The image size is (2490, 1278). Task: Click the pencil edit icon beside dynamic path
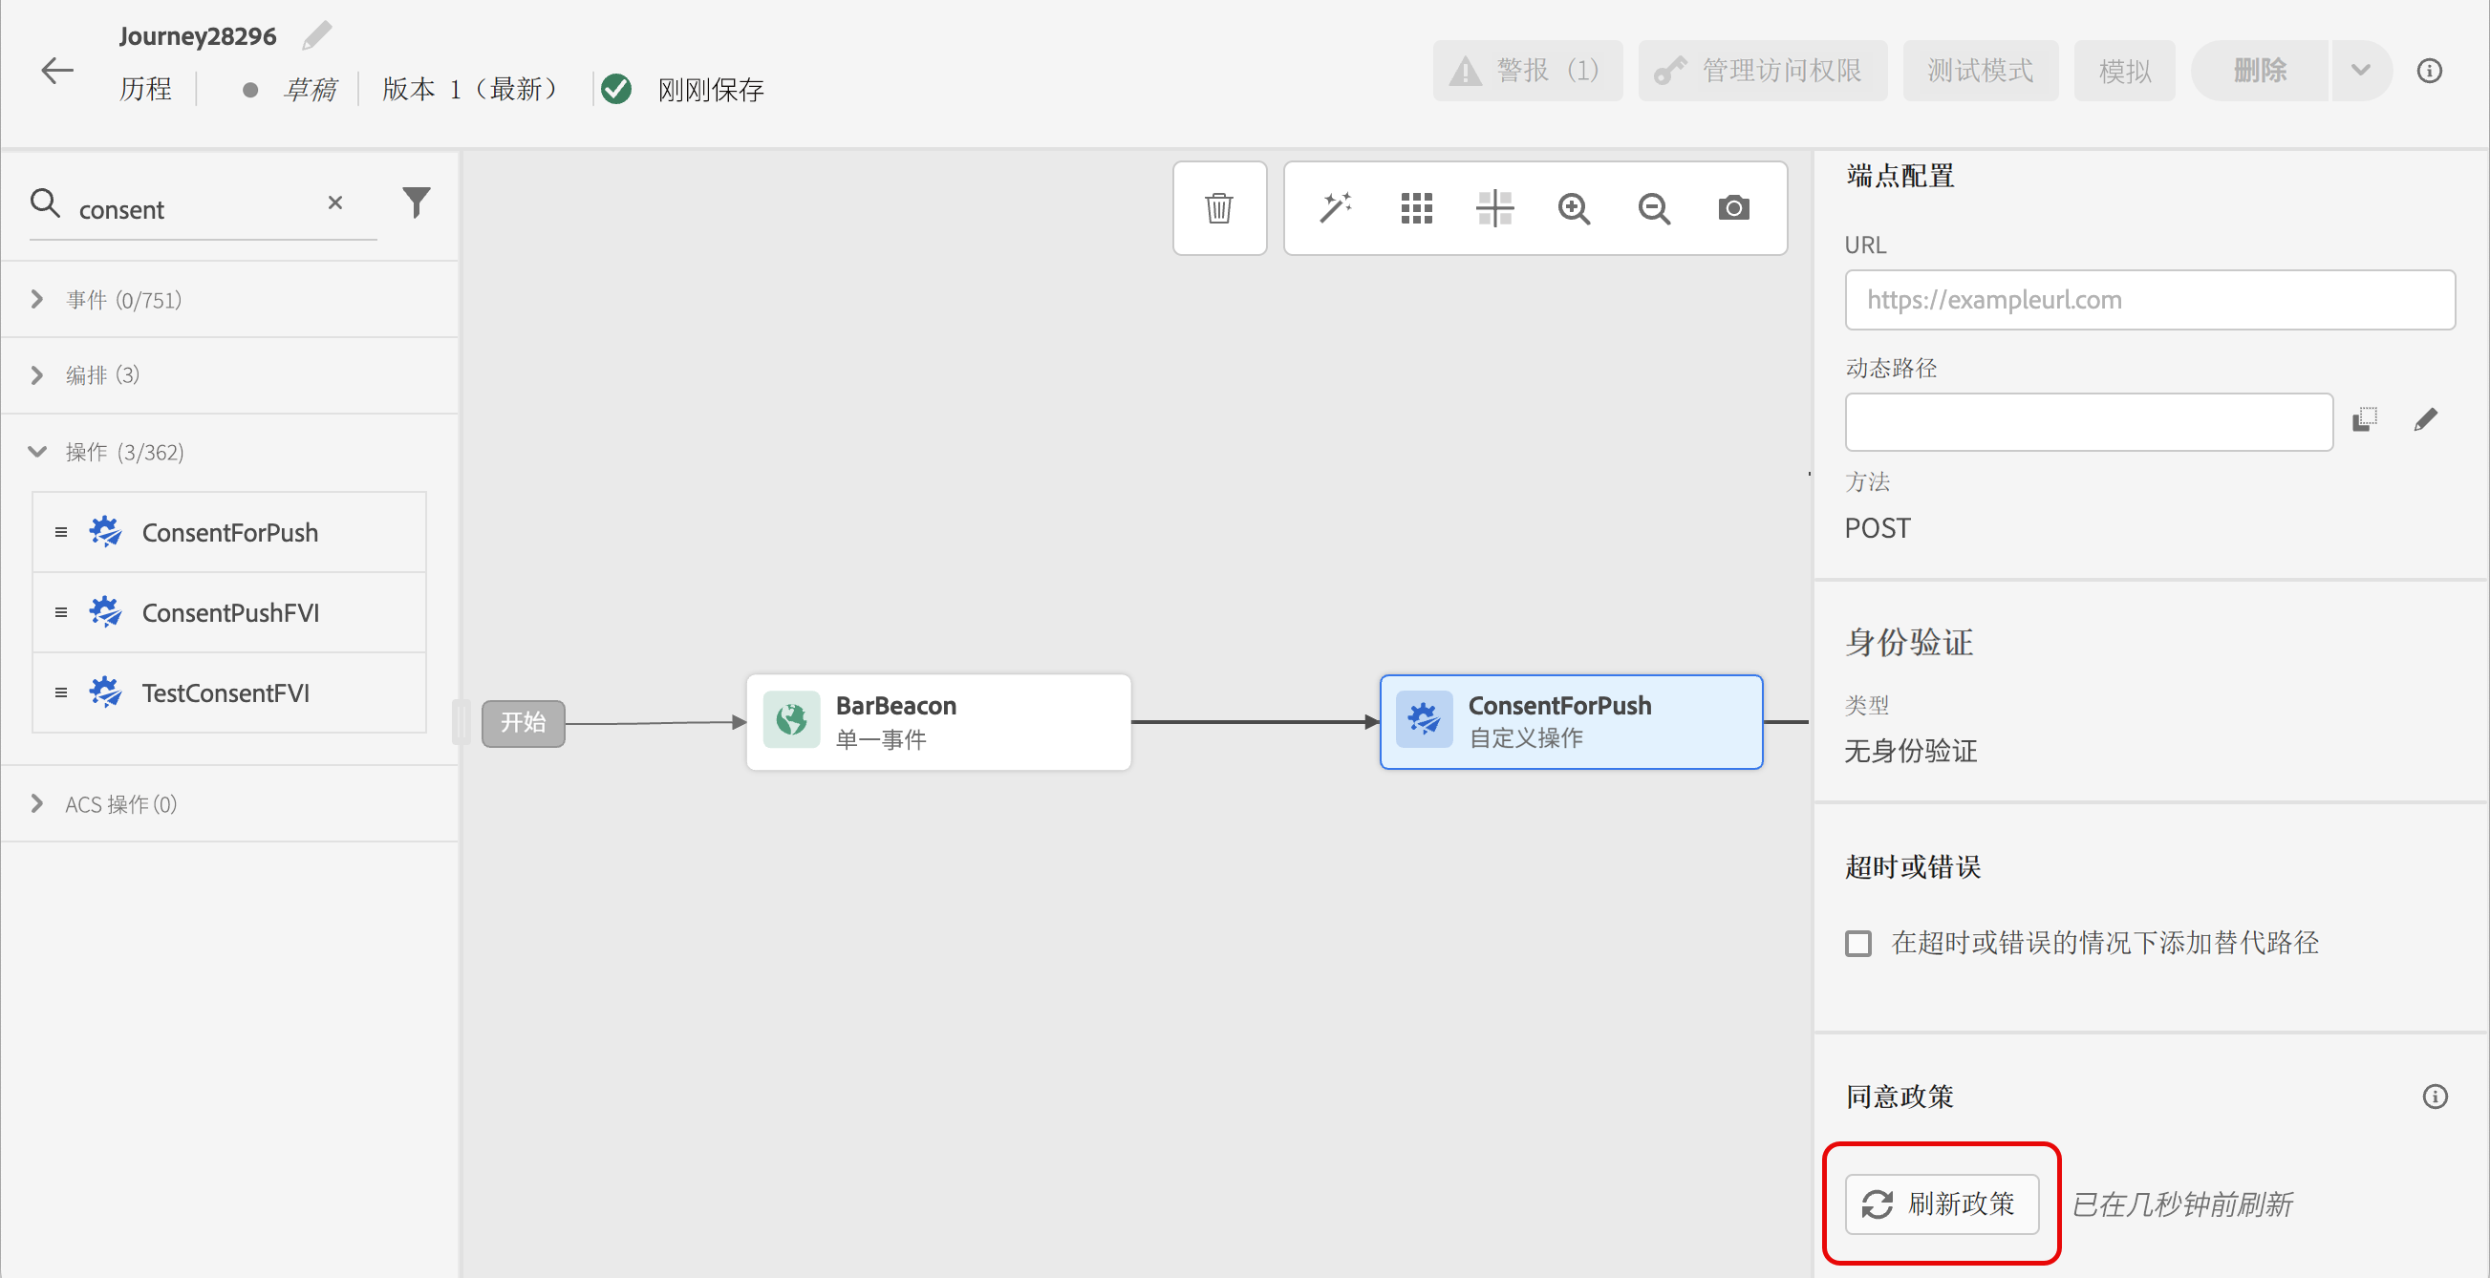[x=2425, y=420]
